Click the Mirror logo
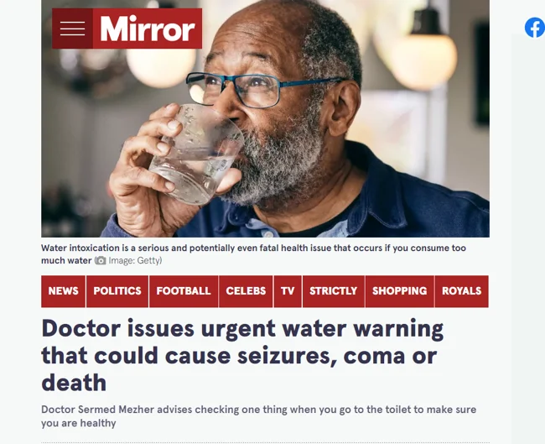Image resolution: width=545 pixels, height=444 pixels. pyautogui.click(x=148, y=29)
